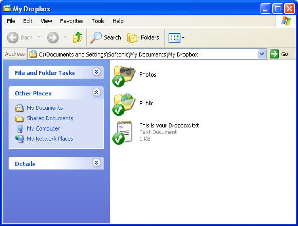Click the My Computer sidebar icon

20,129
